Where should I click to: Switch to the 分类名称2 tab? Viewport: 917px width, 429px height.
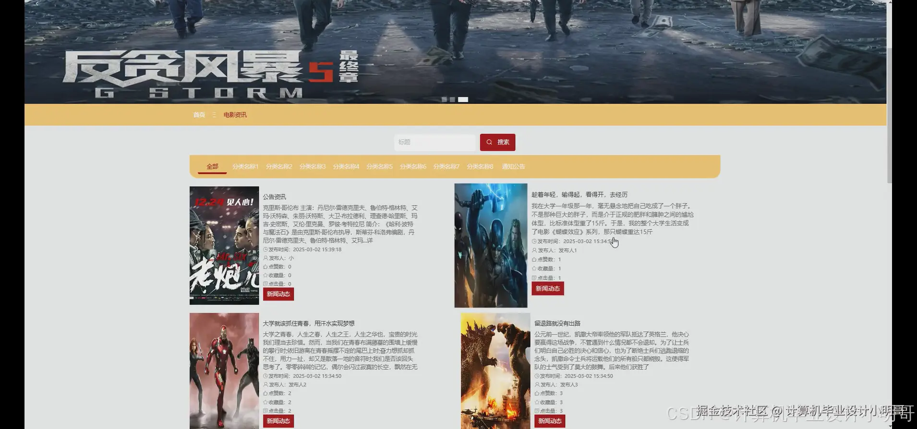pyautogui.click(x=279, y=167)
